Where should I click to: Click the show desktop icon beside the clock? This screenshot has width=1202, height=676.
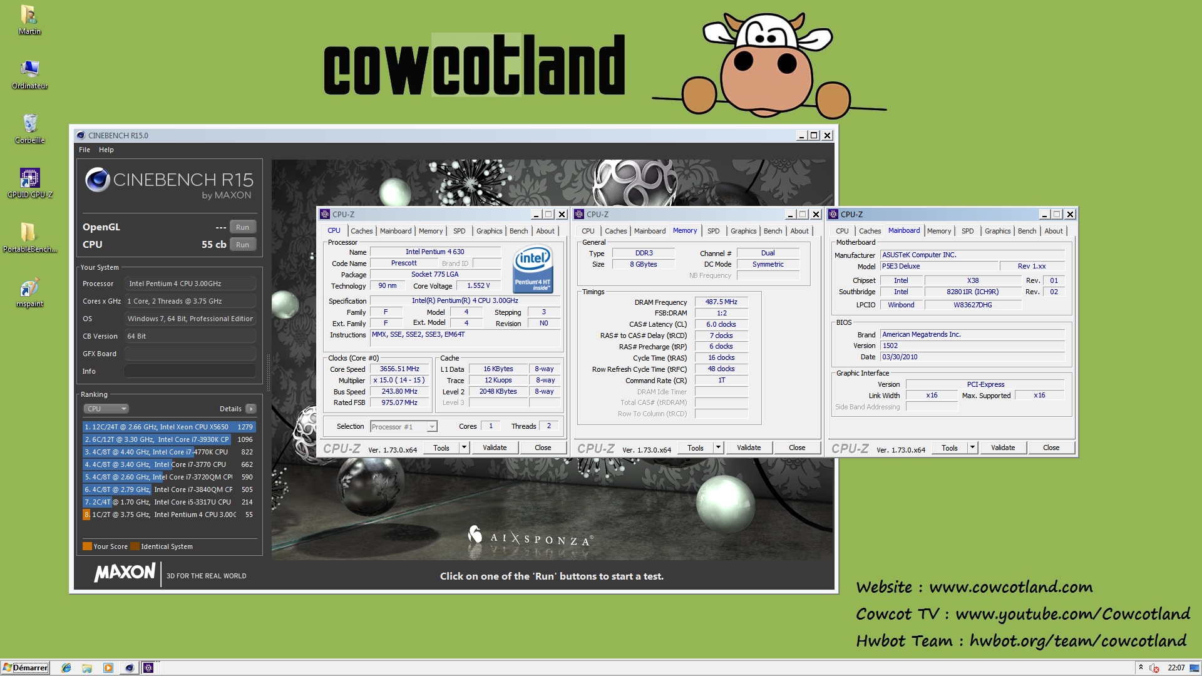pyautogui.click(x=1194, y=668)
